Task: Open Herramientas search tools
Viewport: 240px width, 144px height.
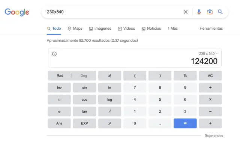Action: coord(211,29)
